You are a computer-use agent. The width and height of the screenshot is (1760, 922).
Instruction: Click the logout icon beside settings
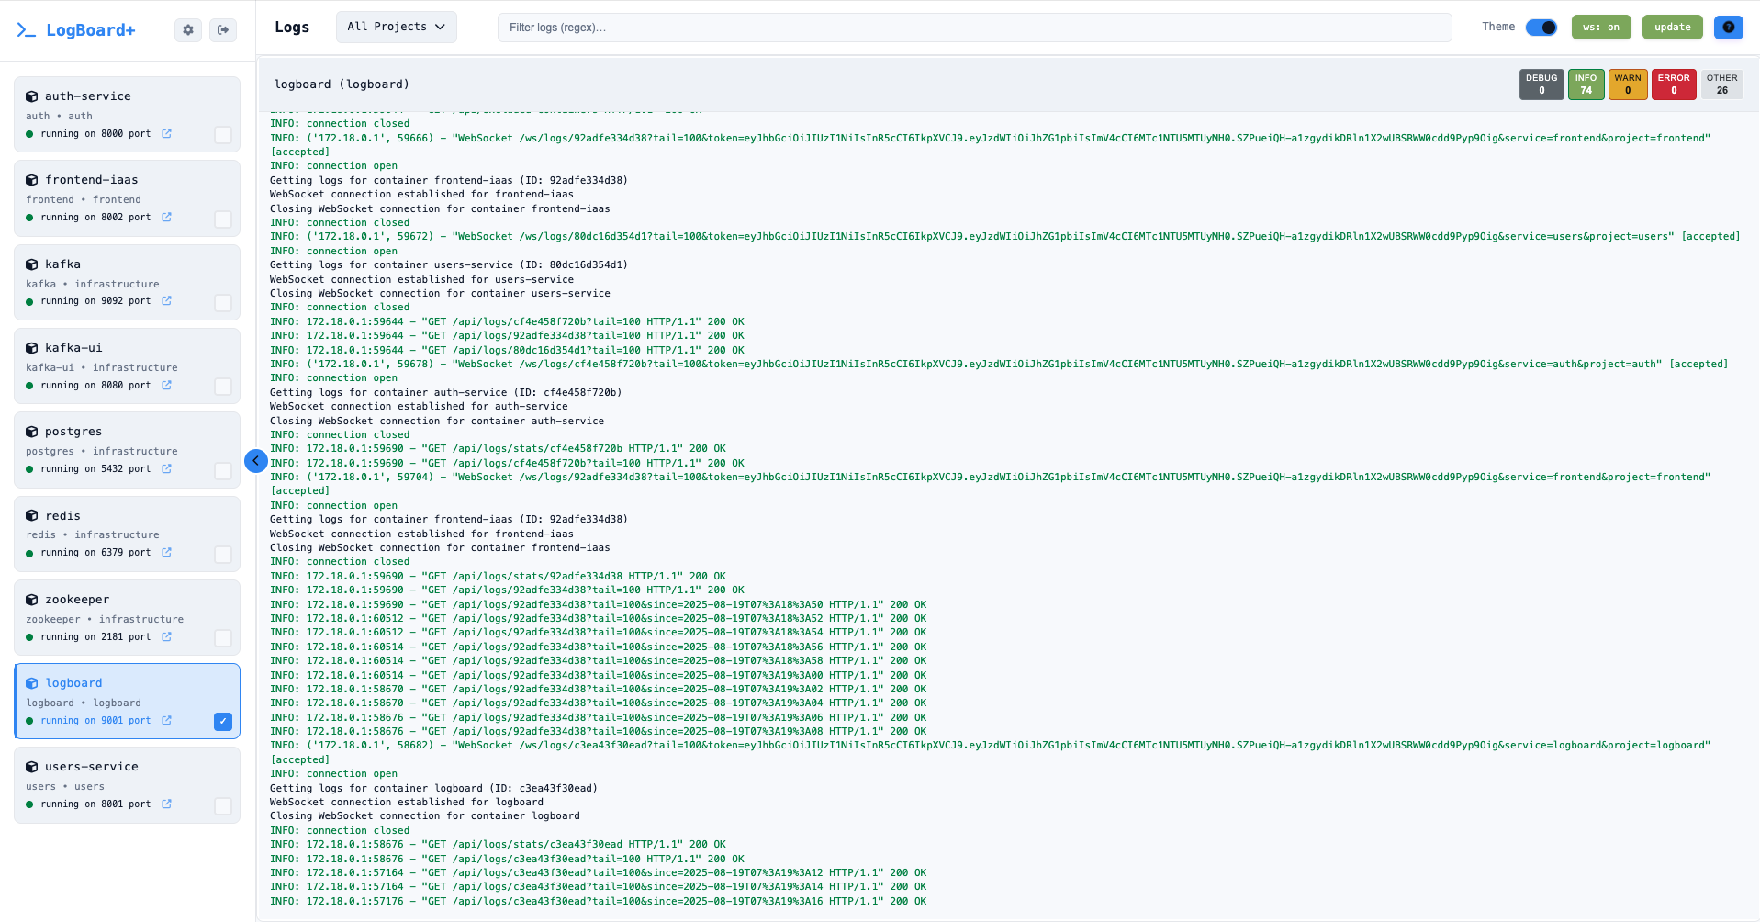pos(223,30)
